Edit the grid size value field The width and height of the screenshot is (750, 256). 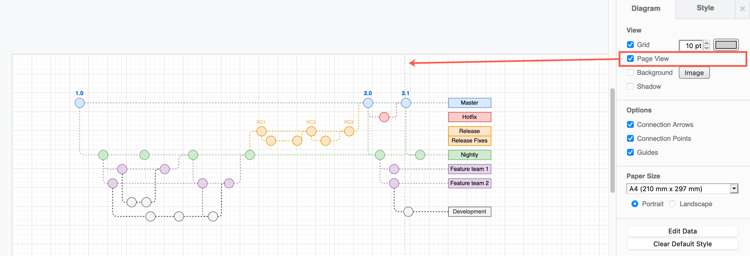(692, 45)
